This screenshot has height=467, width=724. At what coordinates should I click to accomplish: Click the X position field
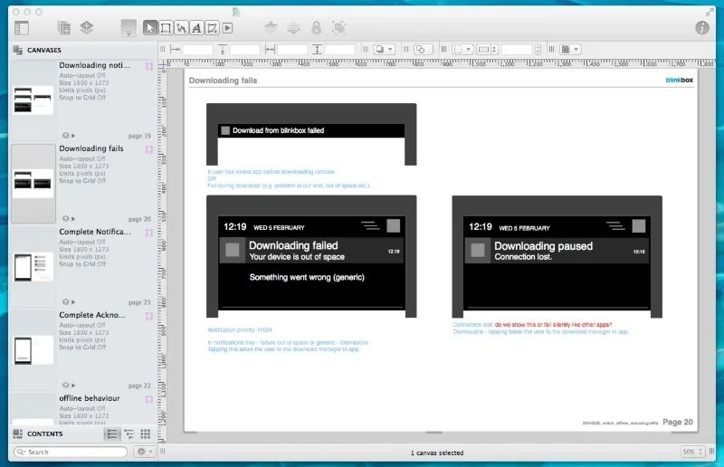[197, 50]
